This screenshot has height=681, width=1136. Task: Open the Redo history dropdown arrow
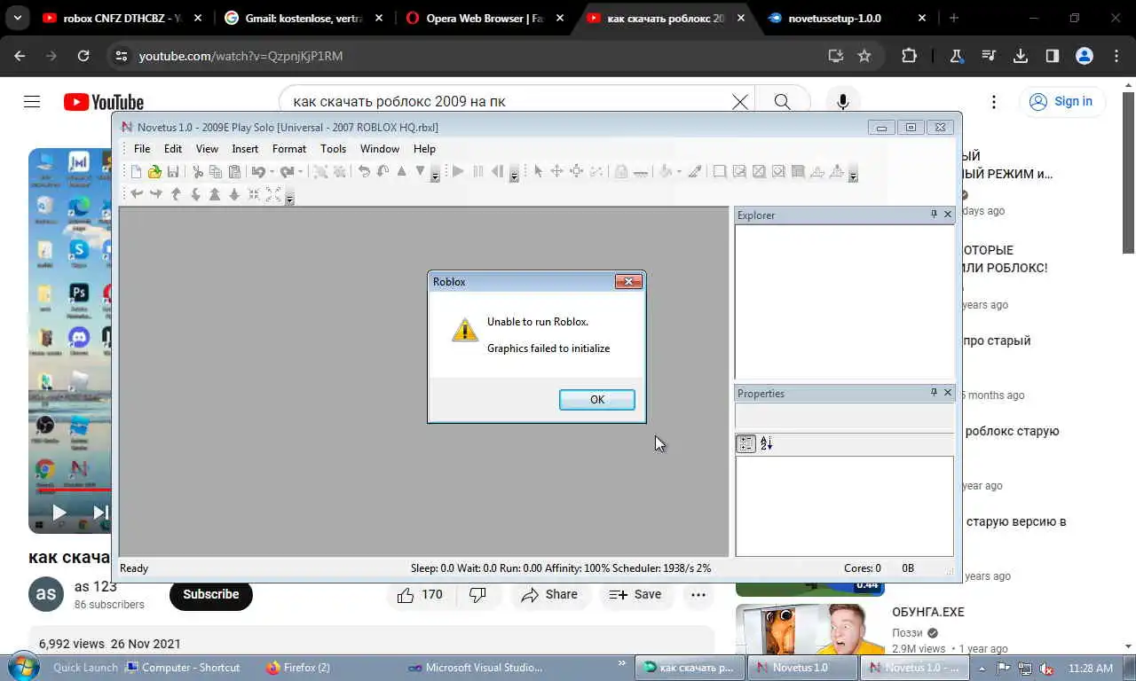[300, 172]
